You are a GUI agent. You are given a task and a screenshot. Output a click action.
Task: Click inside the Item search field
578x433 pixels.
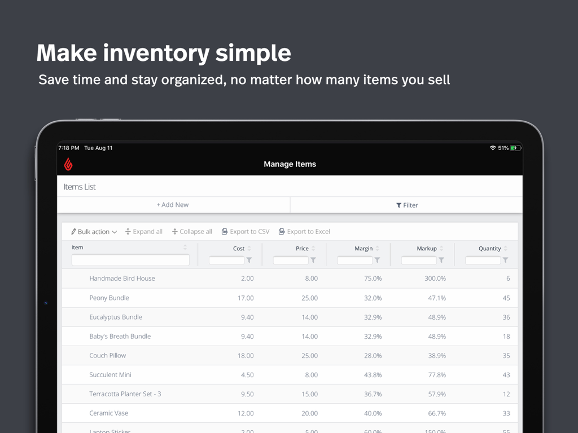[130, 260]
